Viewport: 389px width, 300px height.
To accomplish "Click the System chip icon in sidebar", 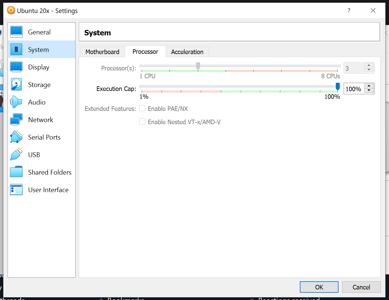I will point(16,49).
